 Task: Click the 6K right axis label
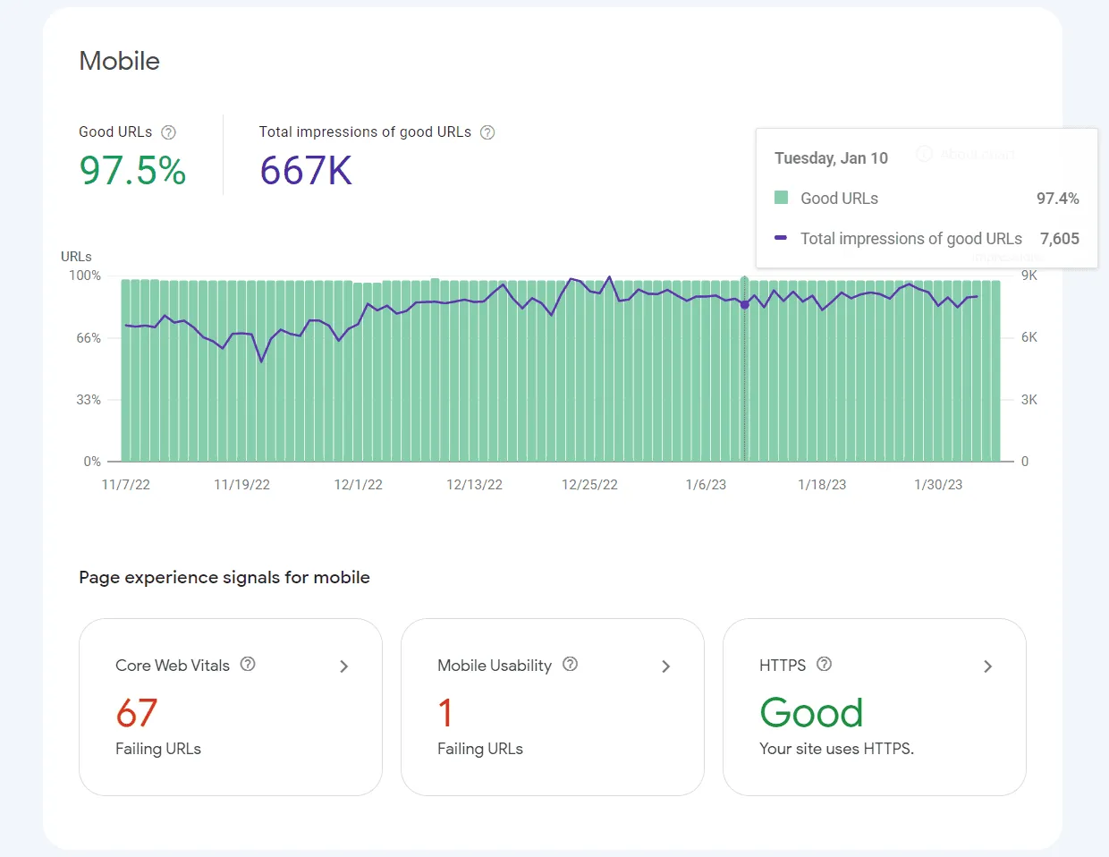pyautogui.click(x=1029, y=337)
